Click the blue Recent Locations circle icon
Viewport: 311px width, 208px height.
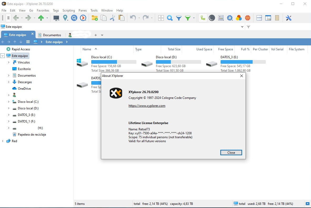(x=74, y=18)
